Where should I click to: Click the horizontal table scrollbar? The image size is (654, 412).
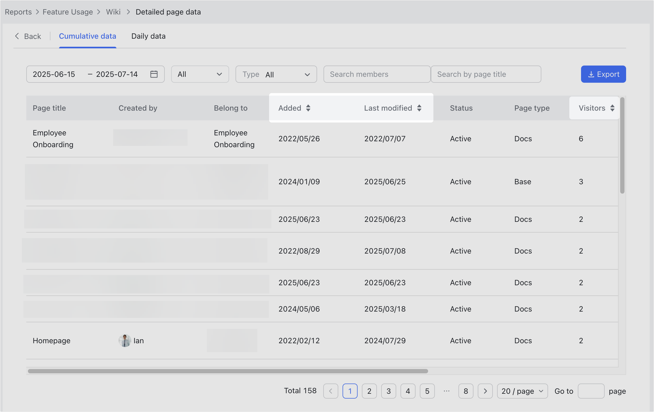coord(228,371)
